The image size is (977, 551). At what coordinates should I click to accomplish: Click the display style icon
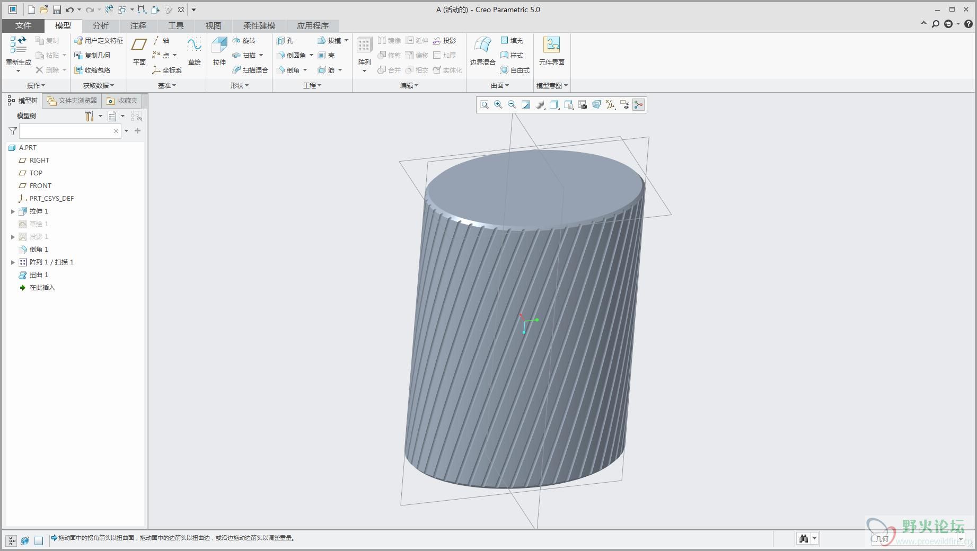[554, 105]
